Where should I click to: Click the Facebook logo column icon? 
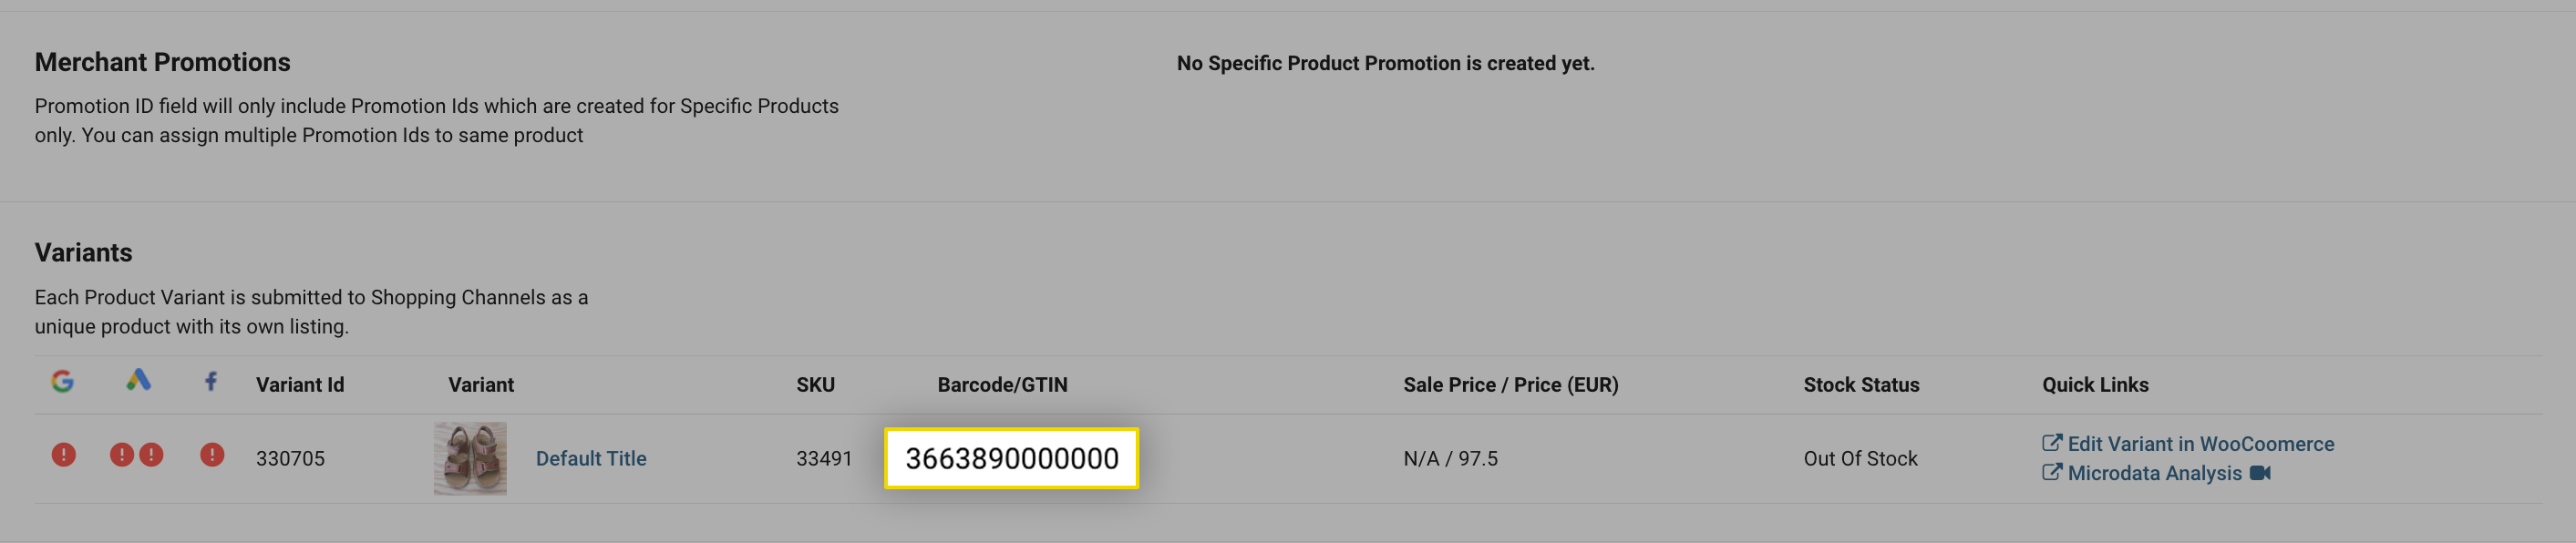(x=211, y=381)
